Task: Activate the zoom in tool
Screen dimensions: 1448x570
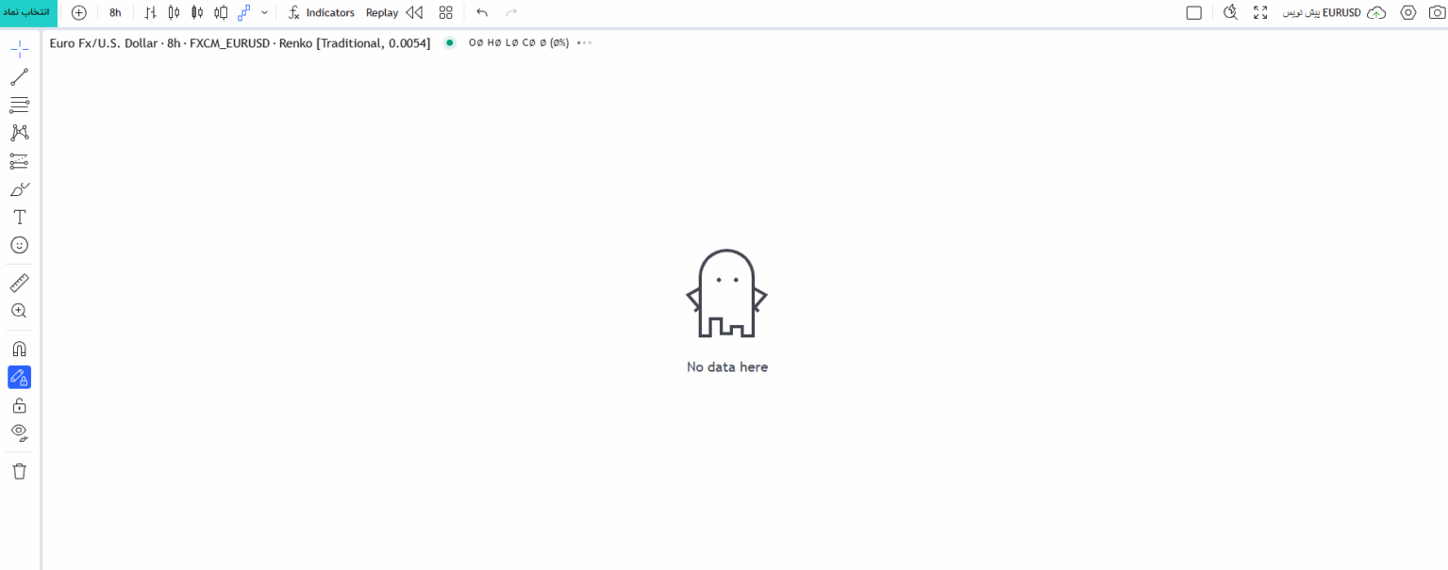Action: [x=19, y=311]
